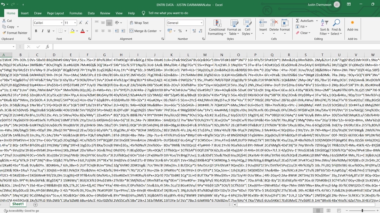Open Sort & Filter options
380x213 pixels.
coord(325,28)
